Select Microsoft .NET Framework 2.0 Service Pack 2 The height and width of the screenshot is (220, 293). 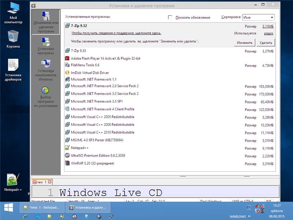tap(170, 86)
